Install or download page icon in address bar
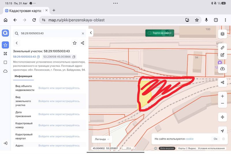The width and height of the screenshot is (231, 154). [187, 20]
